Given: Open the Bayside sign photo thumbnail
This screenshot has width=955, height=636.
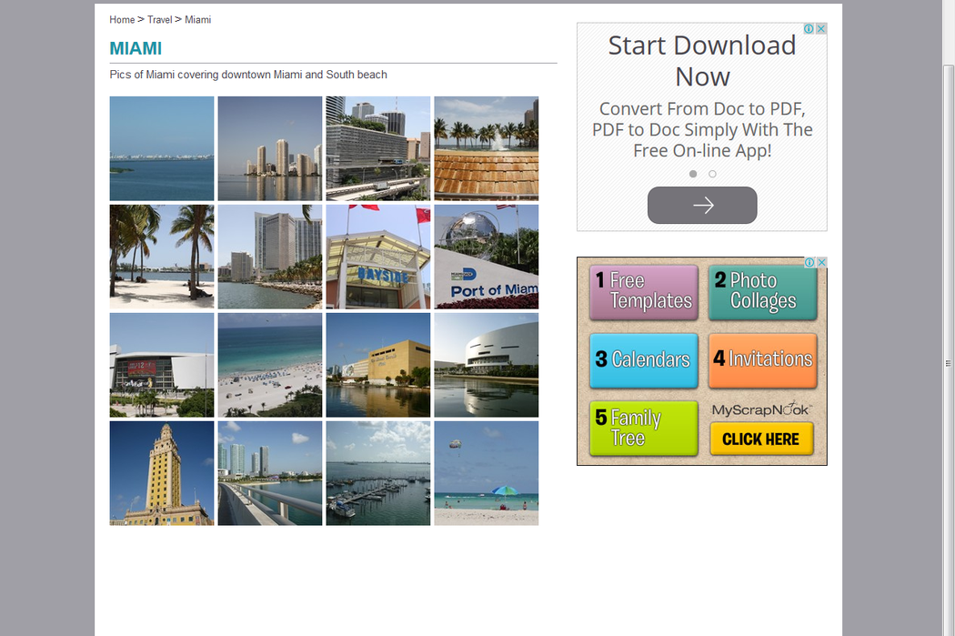Looking at the screenshot, I should click(x=377, y=257).
